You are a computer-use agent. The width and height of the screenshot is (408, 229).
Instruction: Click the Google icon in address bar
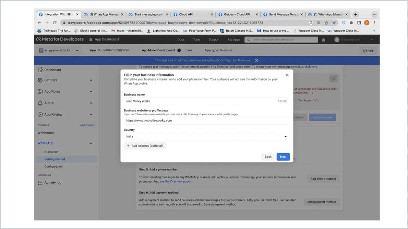(311, 23)
